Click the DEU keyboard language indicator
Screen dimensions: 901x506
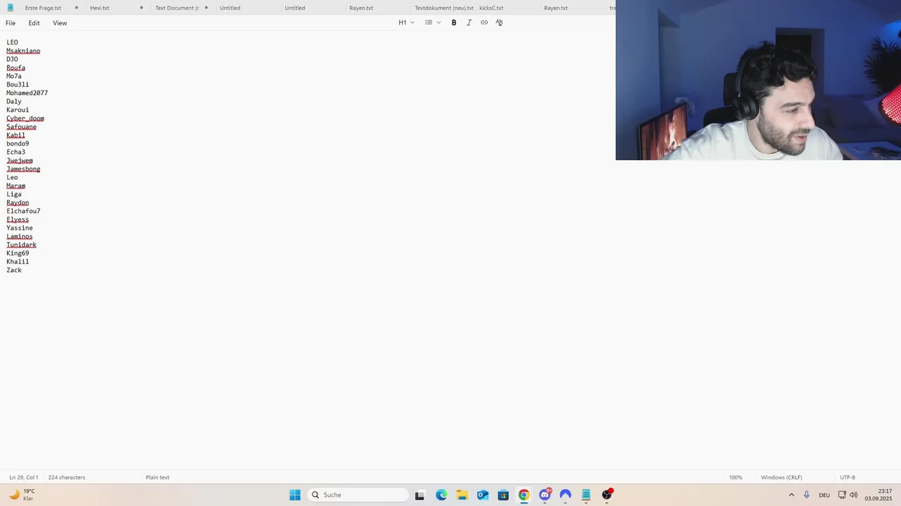click(x=824, y=495)
